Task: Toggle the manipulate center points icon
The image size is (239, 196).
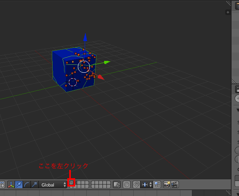Action: tap(2, 185)
